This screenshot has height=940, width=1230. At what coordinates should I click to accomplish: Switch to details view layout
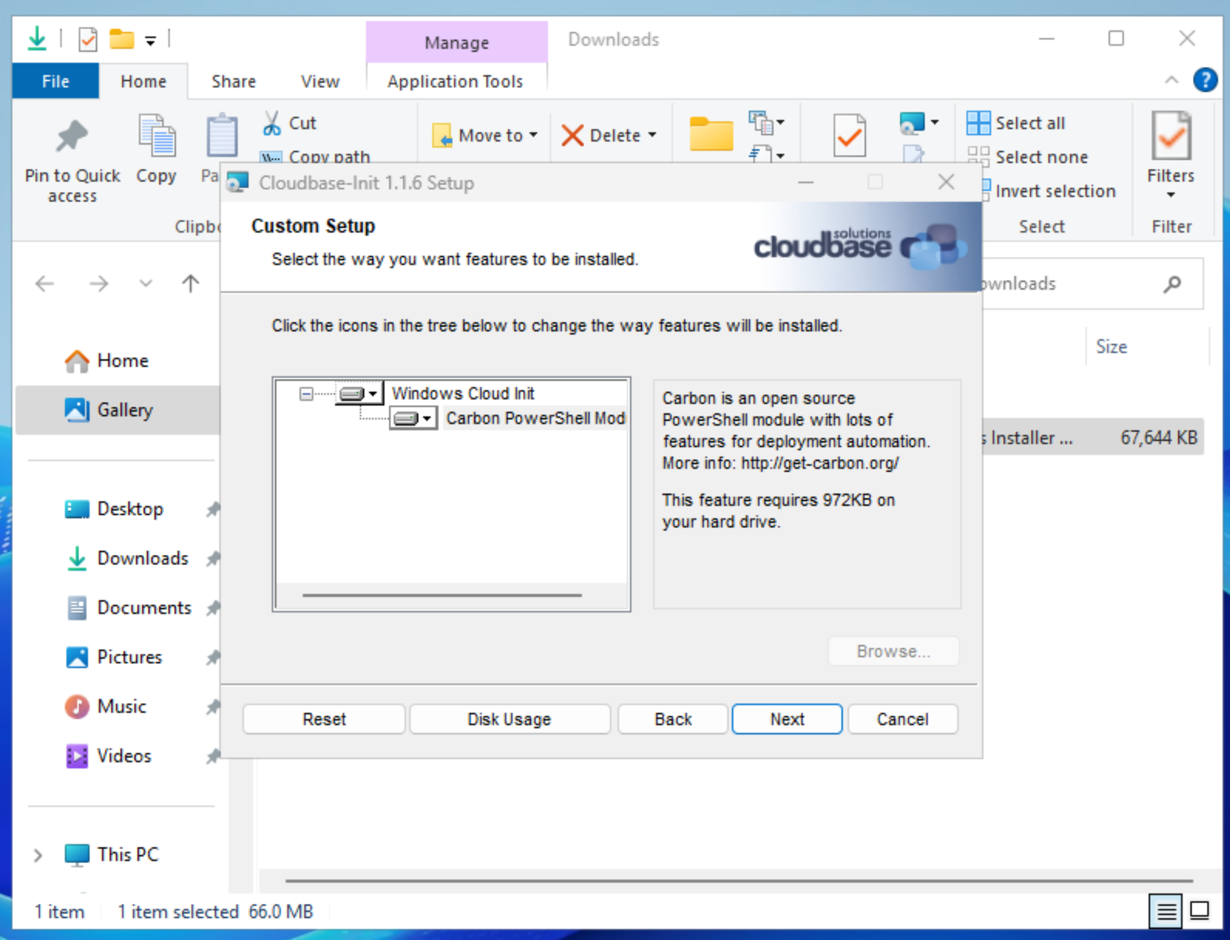click(x=1166, y=911)
